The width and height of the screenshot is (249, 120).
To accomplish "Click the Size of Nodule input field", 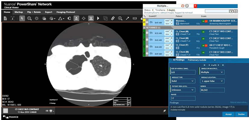I will [182, 72].
